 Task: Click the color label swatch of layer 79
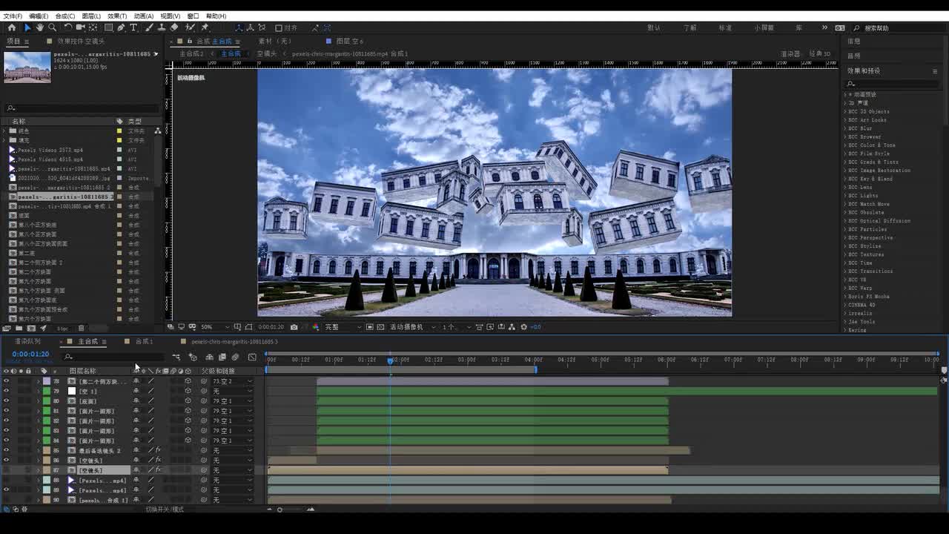coord(47,391)
